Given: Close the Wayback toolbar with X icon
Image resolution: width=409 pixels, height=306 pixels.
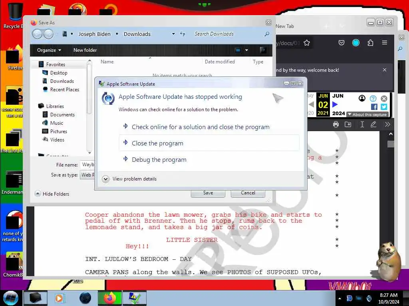Looking at the screenshot, I should [384, 98].
